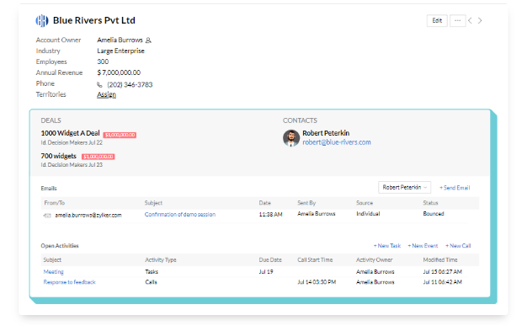Click the From/To column header
The image size is (522, 326).
(54, 203)
